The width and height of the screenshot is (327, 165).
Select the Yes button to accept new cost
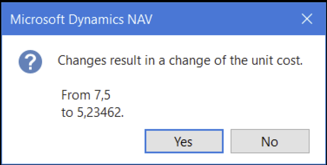click(x=184, y=141)
